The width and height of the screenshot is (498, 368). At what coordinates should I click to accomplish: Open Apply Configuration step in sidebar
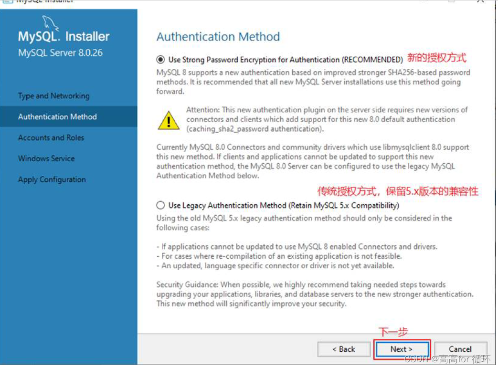click(x=52, y=179)
